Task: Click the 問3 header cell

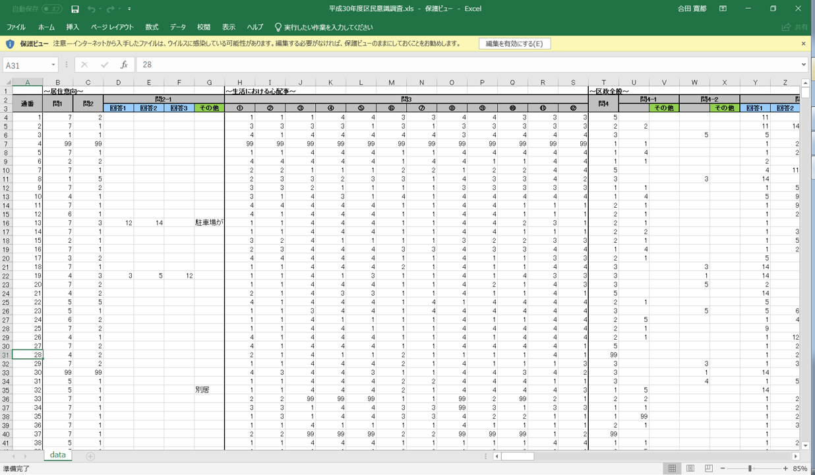Action: [x=406, y=100]
